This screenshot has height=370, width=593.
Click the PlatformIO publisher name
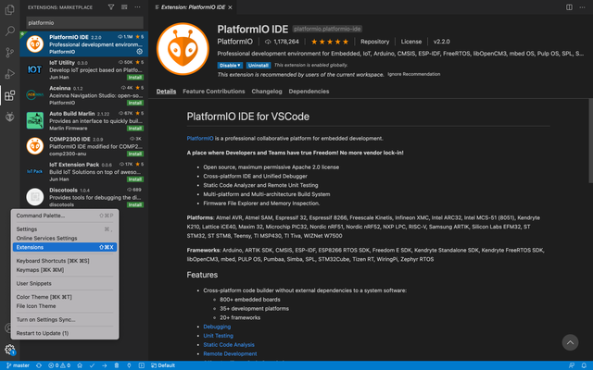(x=234, y=42)
